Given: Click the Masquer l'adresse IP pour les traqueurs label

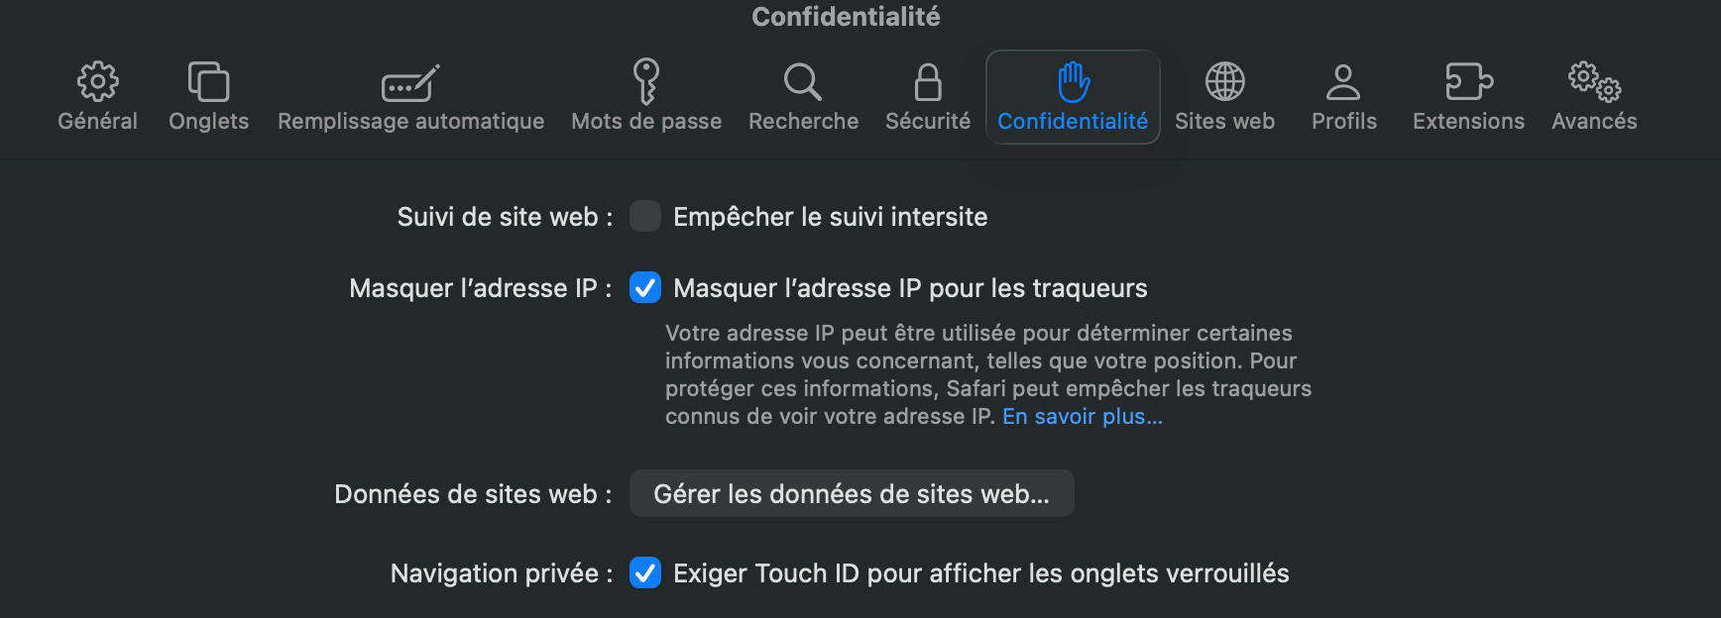Looking at the screenshot, I should (909, 288).
